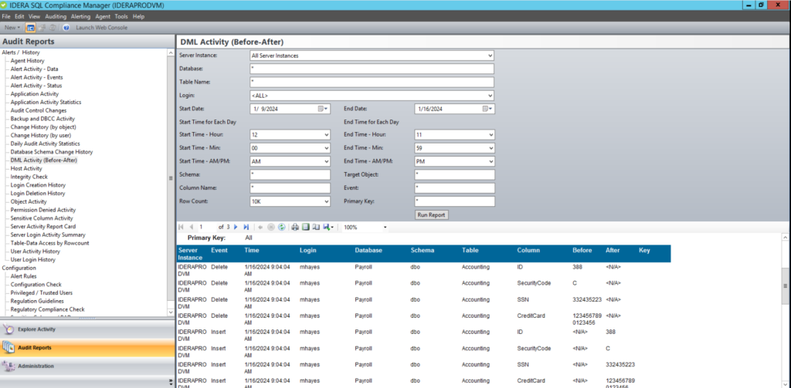Open the Help menu
The height and width of the screenshot is (388, 791).
[138, 17]
